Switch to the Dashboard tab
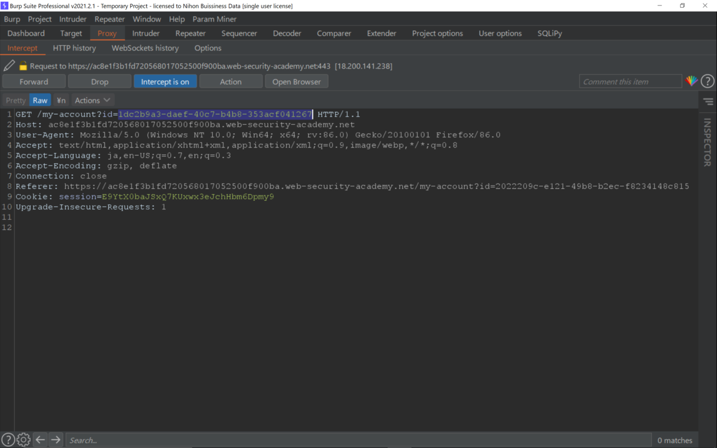717x448 pixels. [x=26, y=33]
